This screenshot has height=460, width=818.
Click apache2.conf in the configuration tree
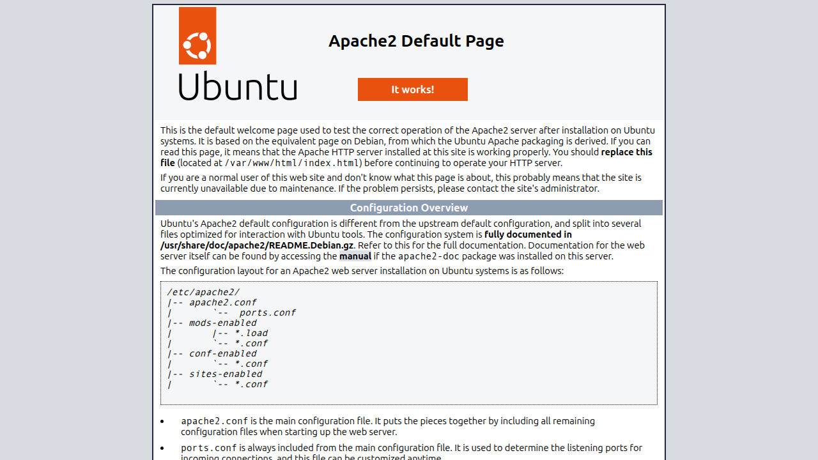coord(223,302)
